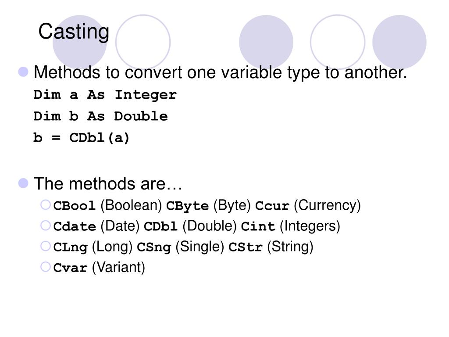Click the hollow bullet next to Cdate

[x=46, y=226]
